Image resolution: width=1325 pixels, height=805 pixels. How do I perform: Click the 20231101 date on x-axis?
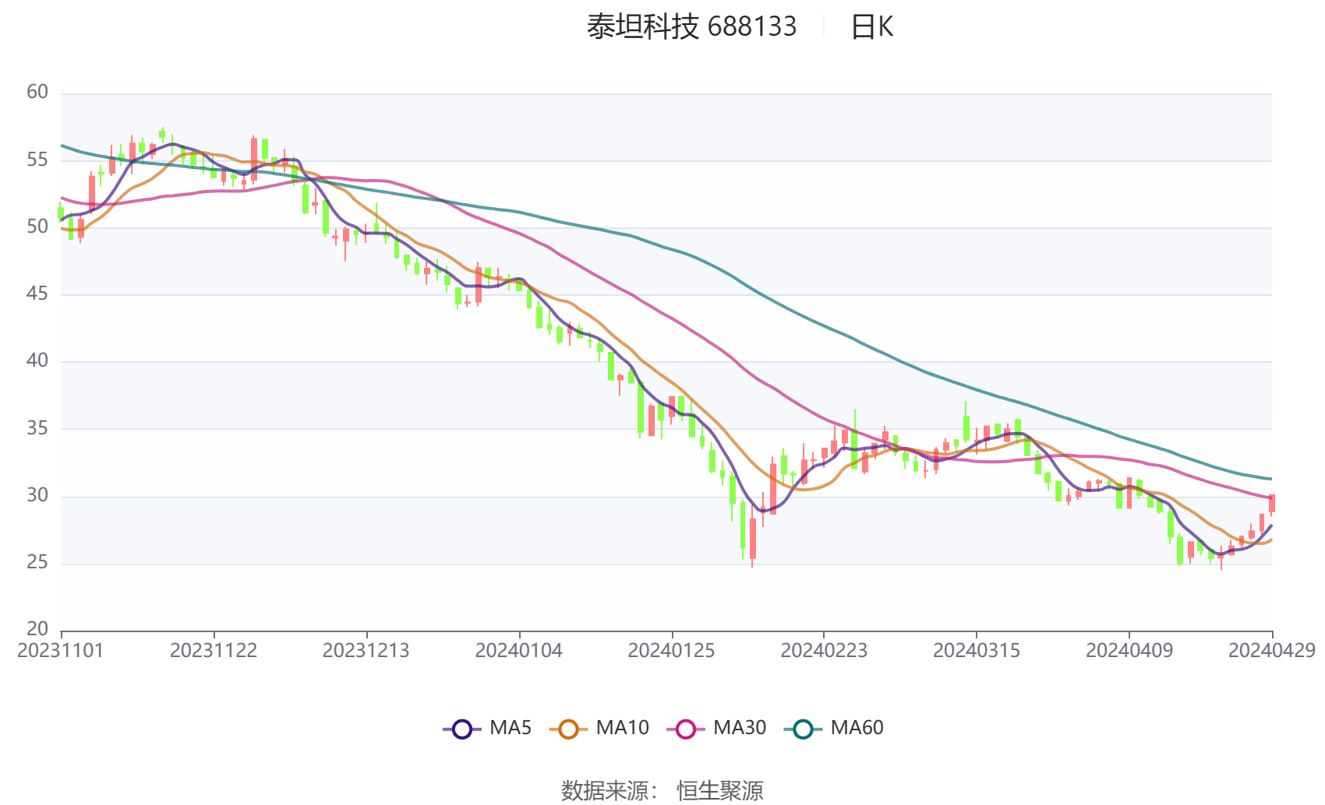coord(61,651)
